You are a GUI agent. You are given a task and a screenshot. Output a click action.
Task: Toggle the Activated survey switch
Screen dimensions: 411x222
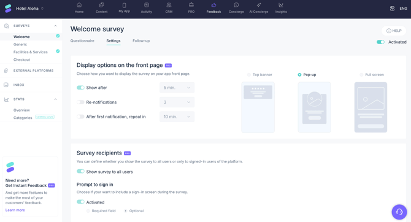click(x=380, y=42)
